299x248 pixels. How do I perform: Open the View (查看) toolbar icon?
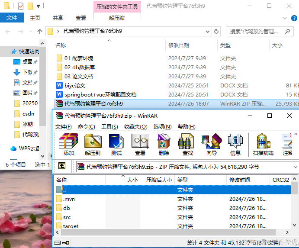point(140,145)
